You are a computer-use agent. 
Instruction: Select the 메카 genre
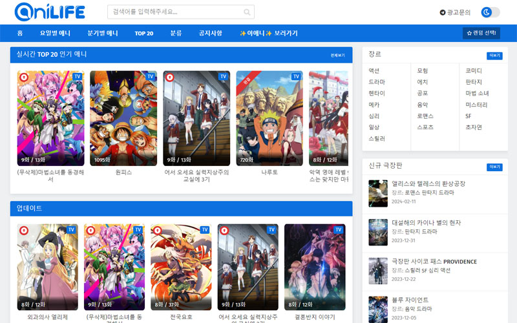[374, 105]
